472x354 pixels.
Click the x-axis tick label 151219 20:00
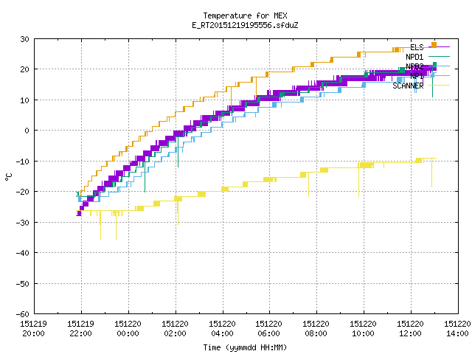pyautogui.click(x=33, y=329)
